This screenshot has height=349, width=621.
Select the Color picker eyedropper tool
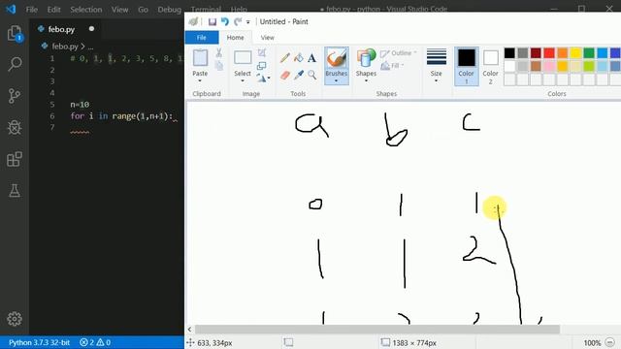[299, 75]
